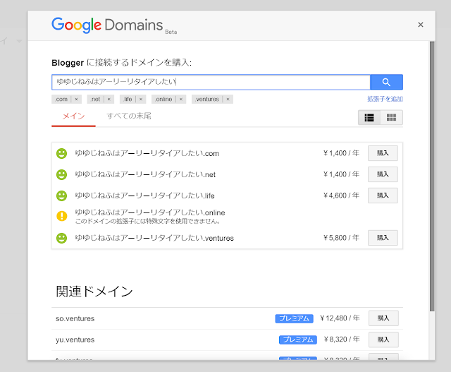Remove the .ventures extension chip

coord(228,99)
